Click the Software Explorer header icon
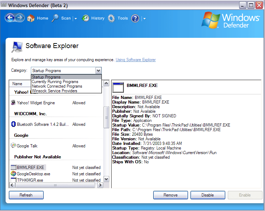Screen dimensions: 265x211 (17, 47)
